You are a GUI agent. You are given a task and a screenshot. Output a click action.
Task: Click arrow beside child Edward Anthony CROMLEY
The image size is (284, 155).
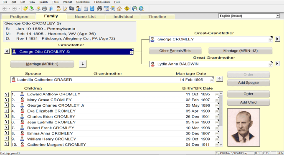coord(7,94)
